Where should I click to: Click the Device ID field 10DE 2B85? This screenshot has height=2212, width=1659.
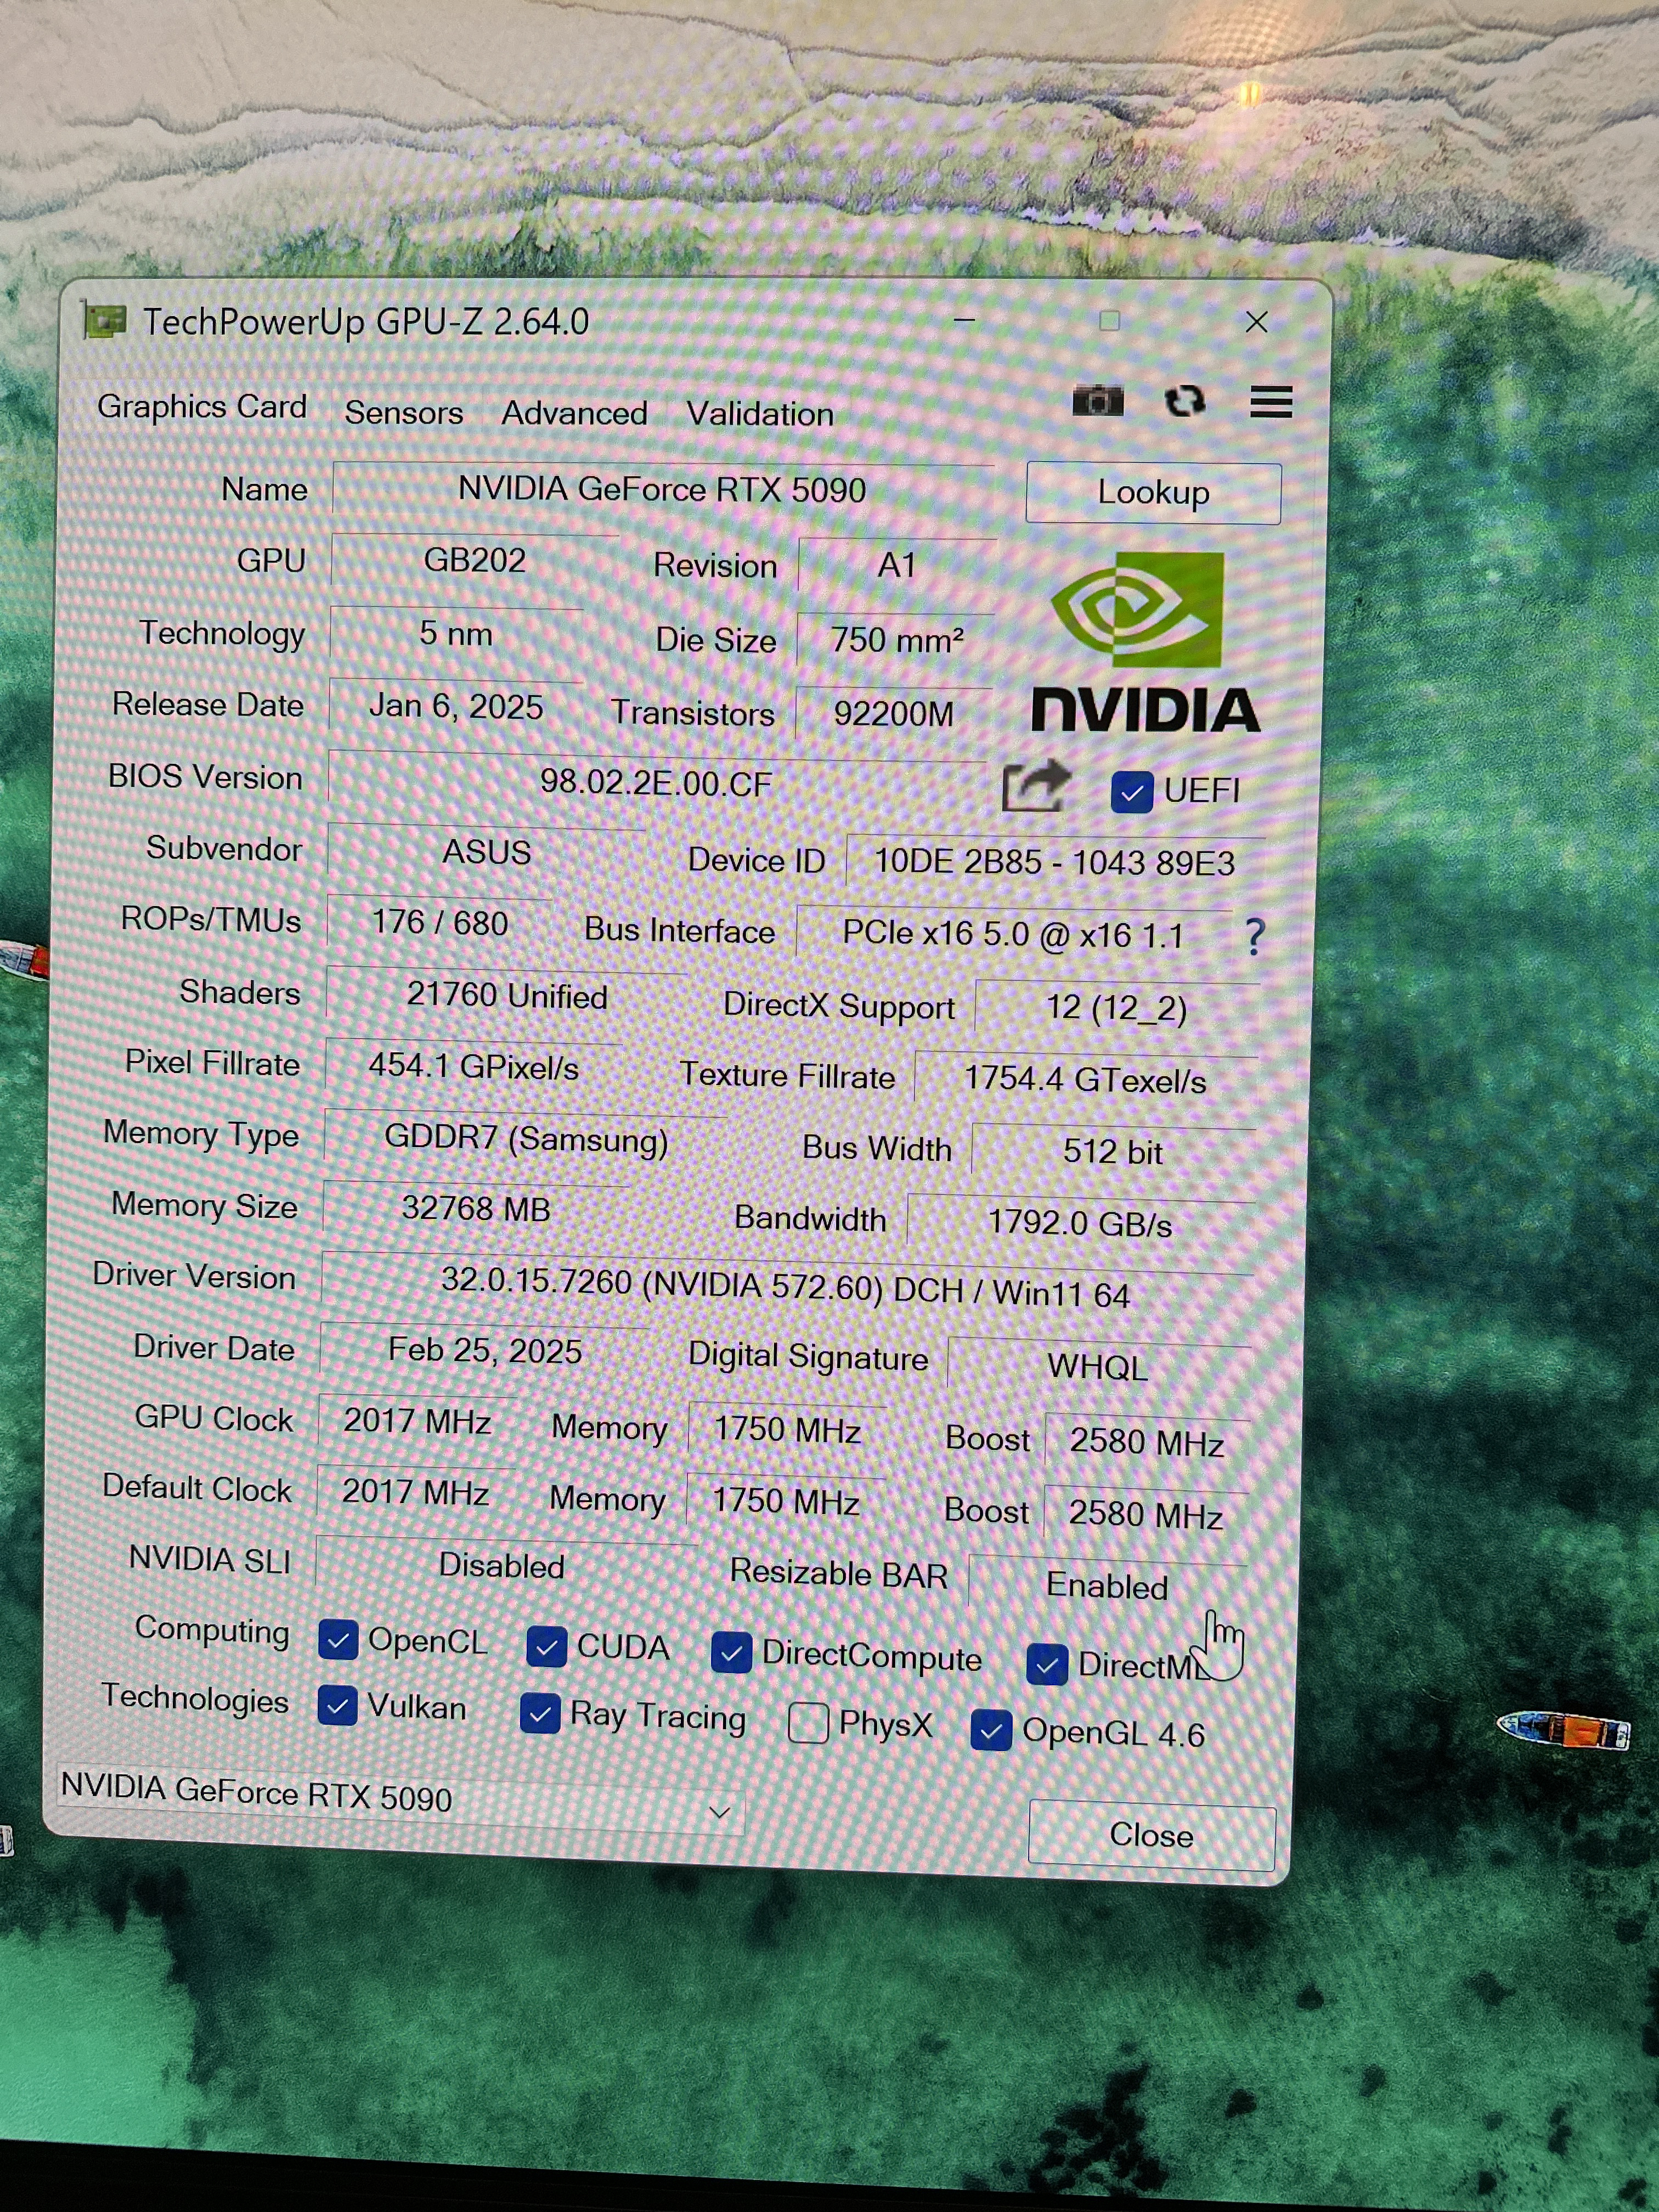[1055, 862]
